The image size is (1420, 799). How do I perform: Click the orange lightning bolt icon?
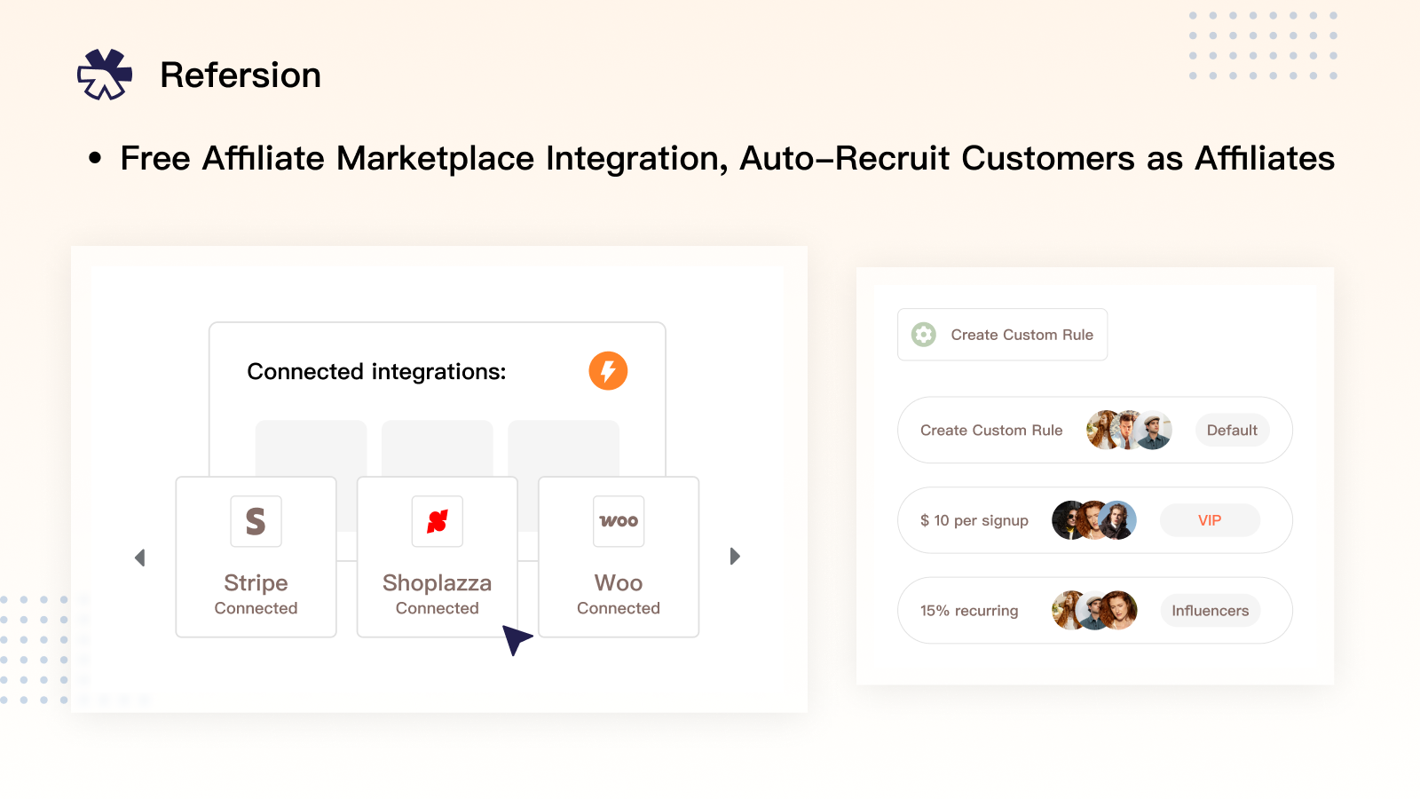[608, 371]
